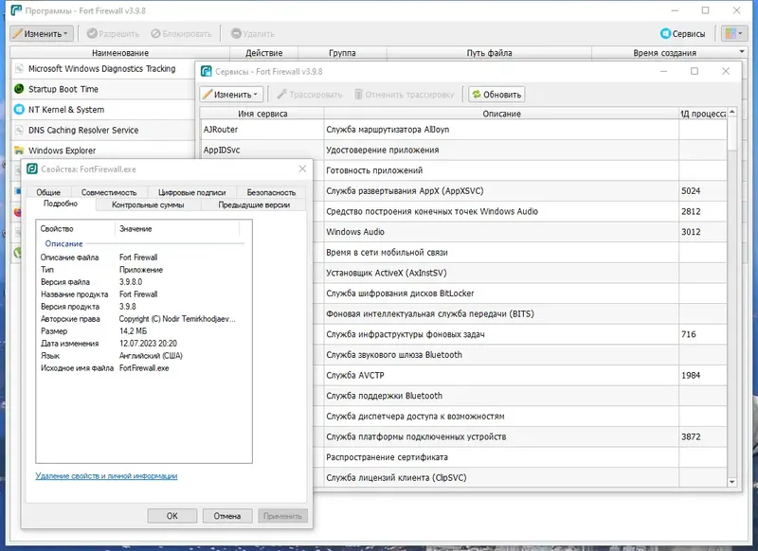Click the Fort Firewall icon in Сервисы title bar
The height and width of the screenshot is (551, 758).
point(207,71)
